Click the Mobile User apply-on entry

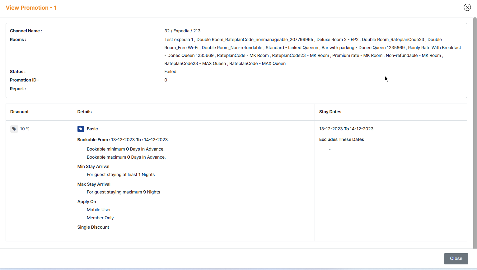point(99,210)
